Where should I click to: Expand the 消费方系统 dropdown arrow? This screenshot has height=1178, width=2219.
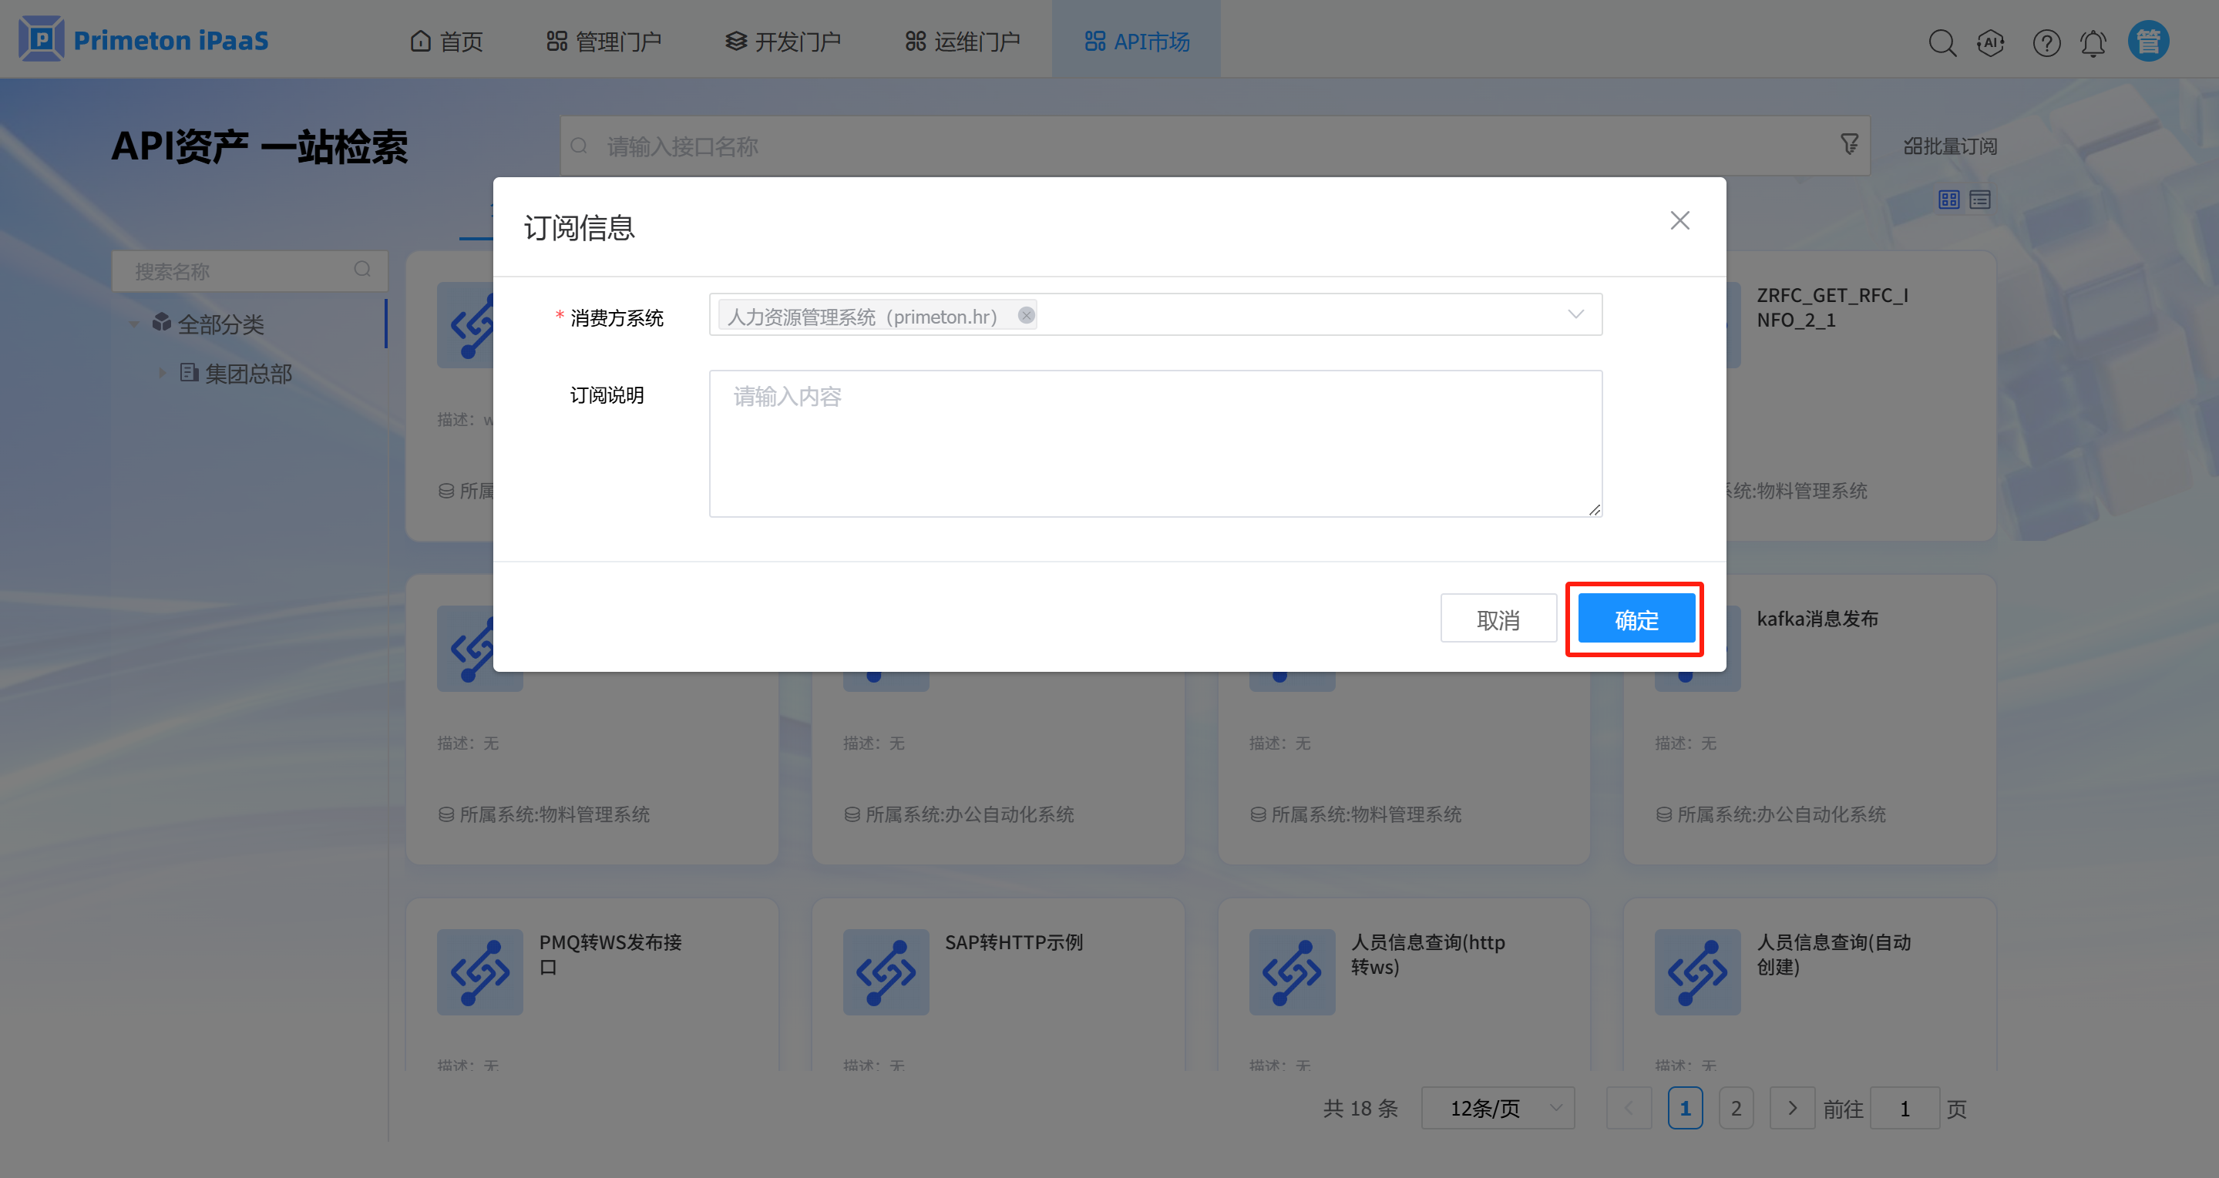point(1575,314)
